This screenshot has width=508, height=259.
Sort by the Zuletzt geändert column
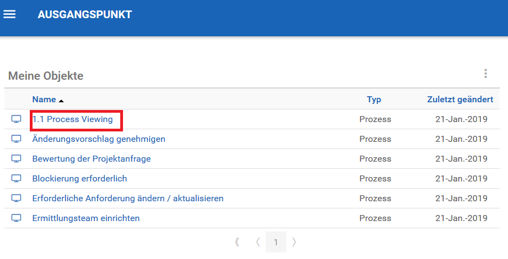click(x=460, y=100)
